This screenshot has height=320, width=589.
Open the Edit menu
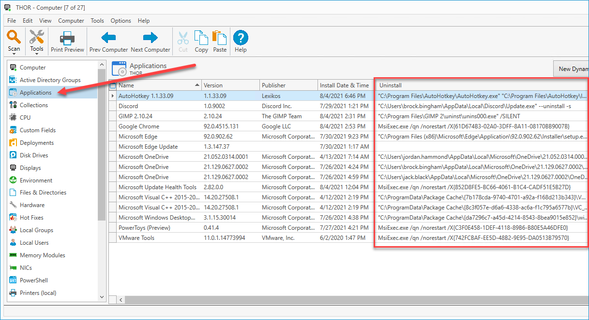[28, 21]
